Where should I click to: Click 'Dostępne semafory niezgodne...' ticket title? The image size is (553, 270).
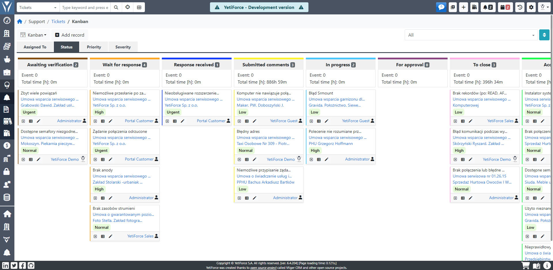click(x=49, y=131)
